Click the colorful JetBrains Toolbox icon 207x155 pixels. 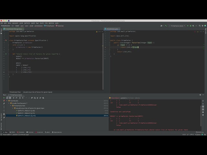pos(205,26)
